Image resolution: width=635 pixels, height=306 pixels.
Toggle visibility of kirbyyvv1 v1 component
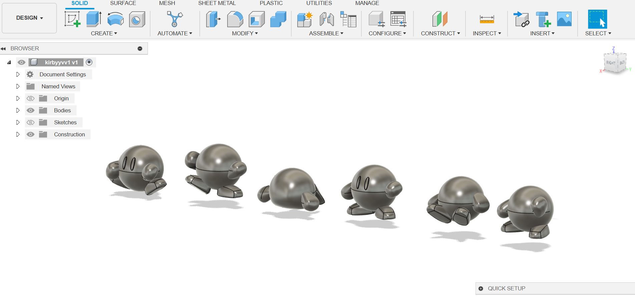[x=21, y=62]
